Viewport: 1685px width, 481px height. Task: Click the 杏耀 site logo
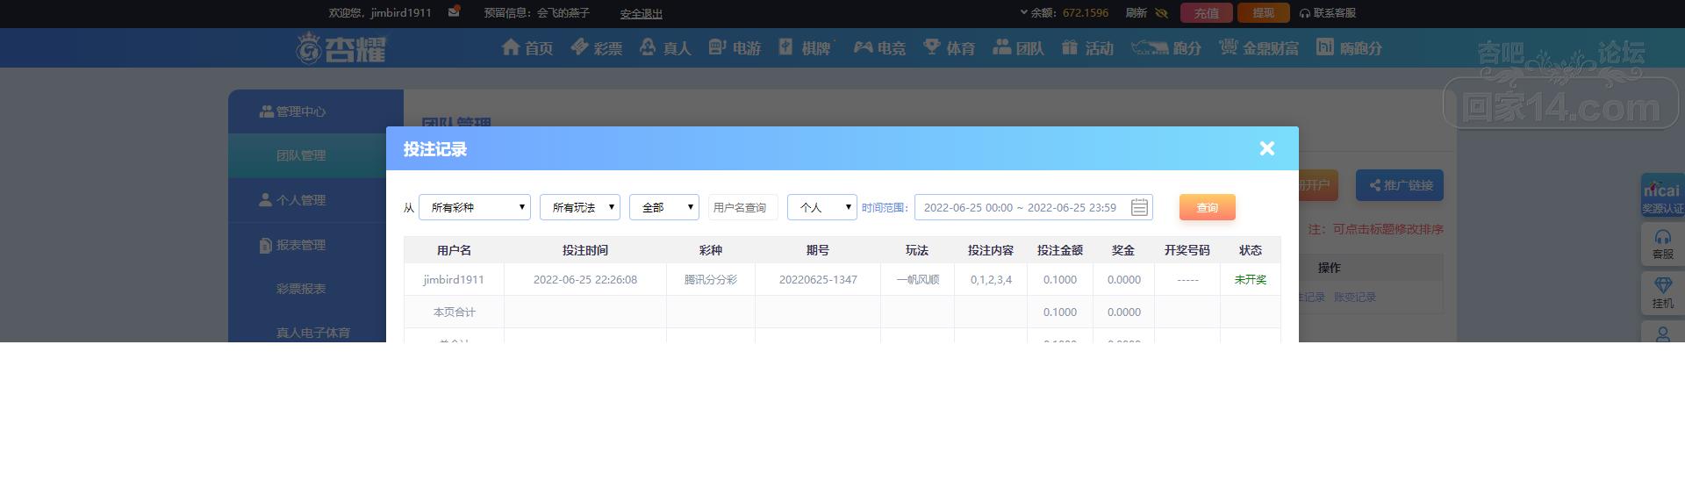341,47
